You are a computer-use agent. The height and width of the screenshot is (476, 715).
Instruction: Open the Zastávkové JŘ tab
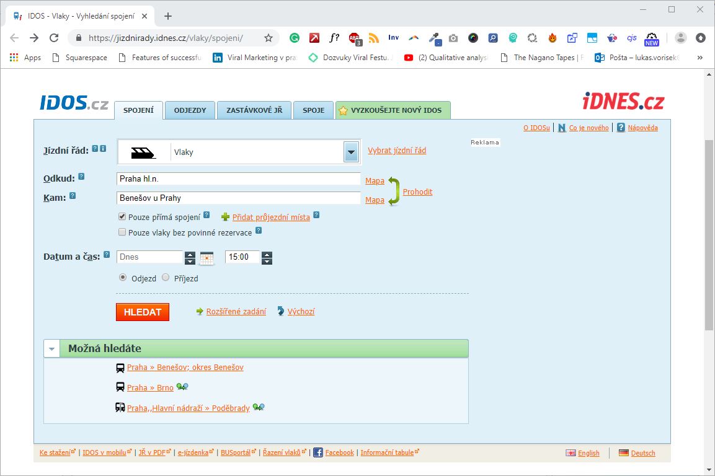point(254,110)
